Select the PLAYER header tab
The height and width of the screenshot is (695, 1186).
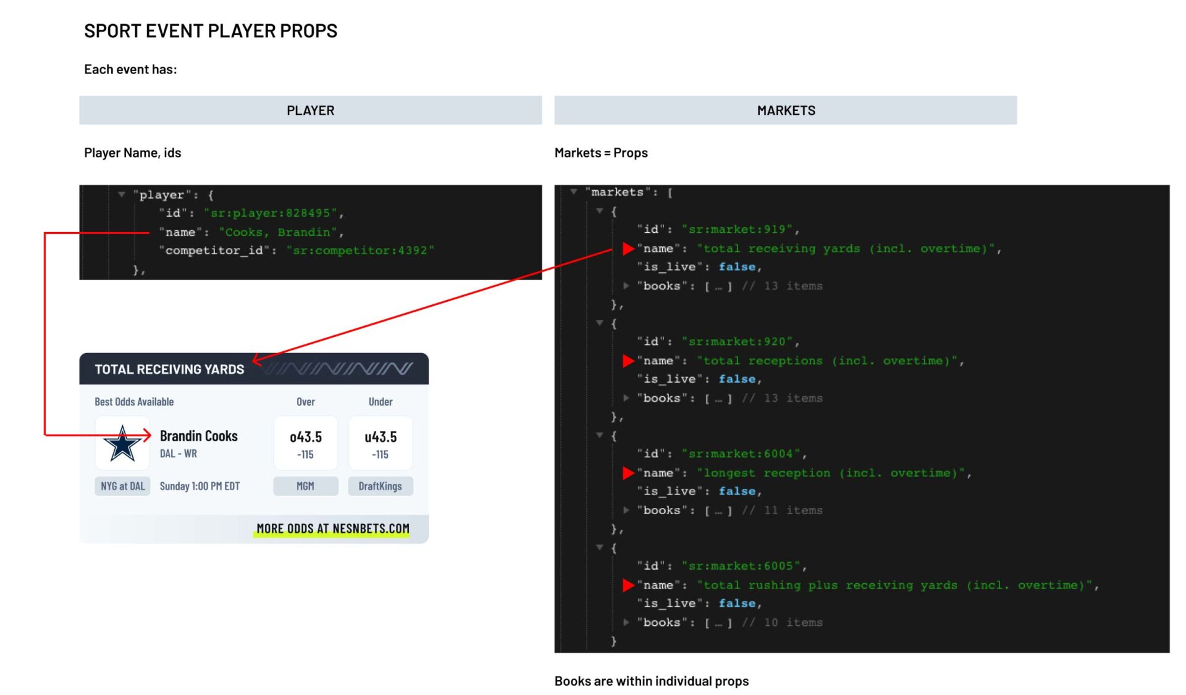click(x=310, y=110)
